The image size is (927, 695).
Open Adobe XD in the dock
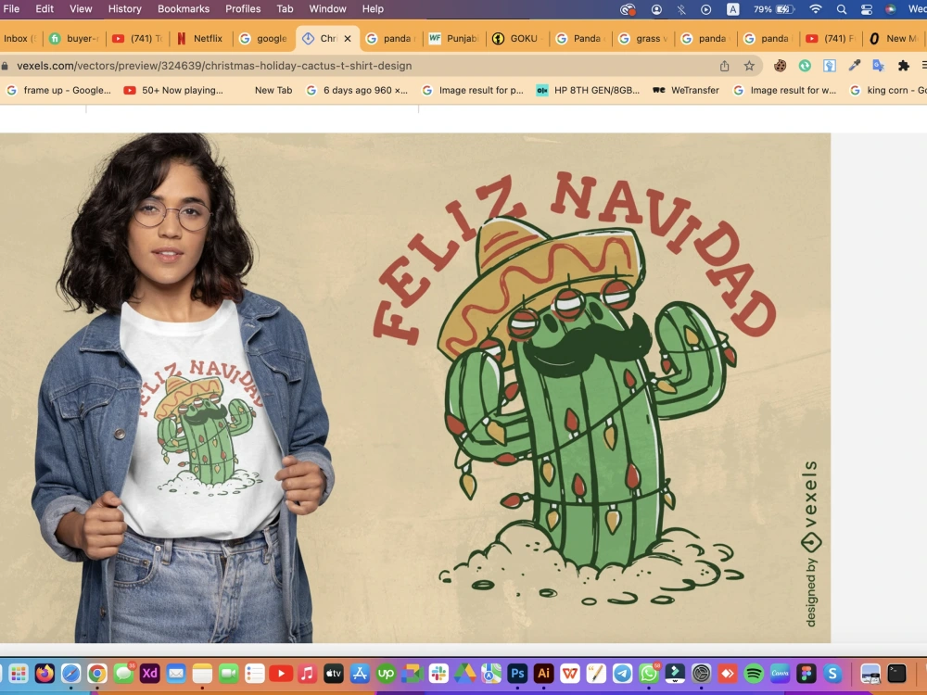pos(149,673)
